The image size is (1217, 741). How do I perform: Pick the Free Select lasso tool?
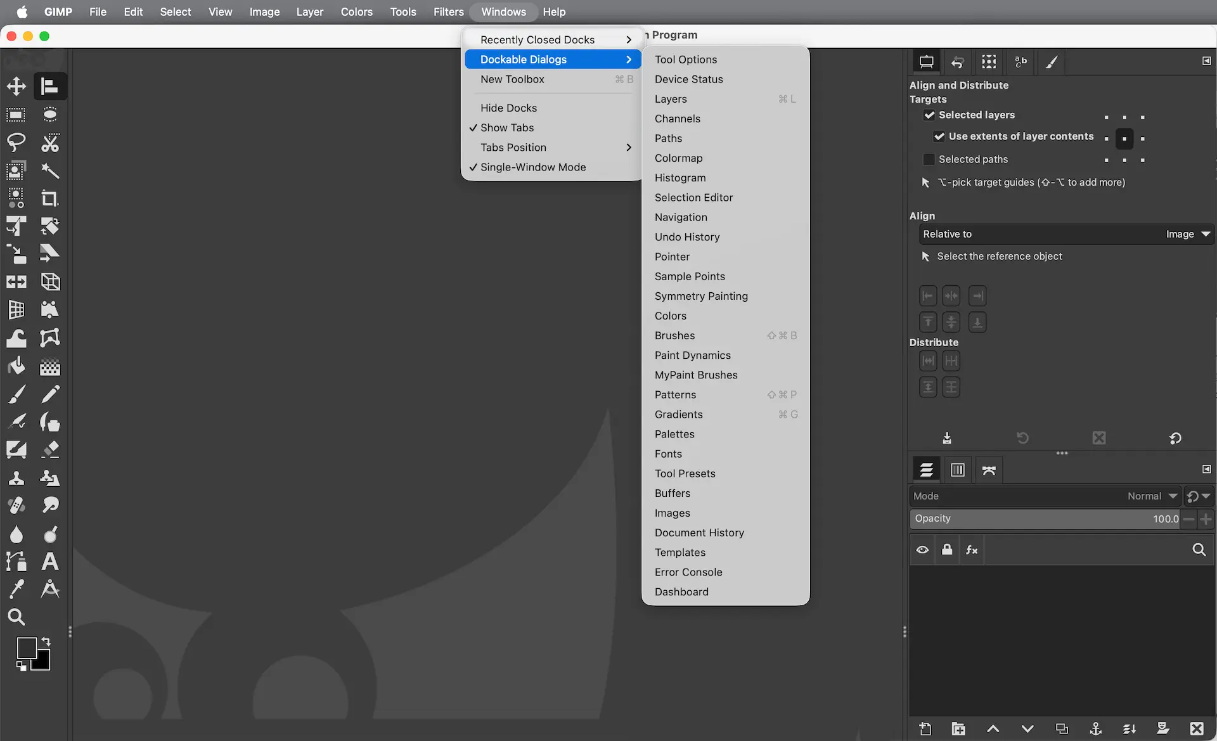coord(16,143)
